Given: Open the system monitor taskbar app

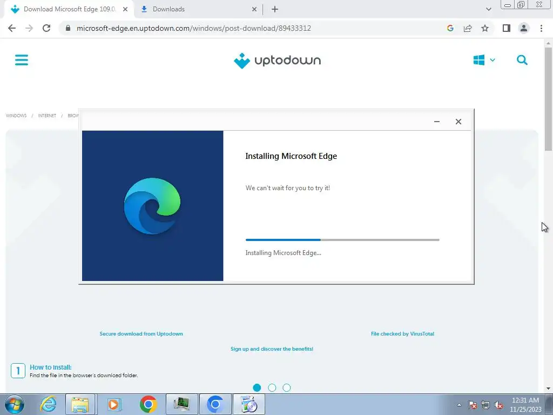Looking at the screenshot, I should pyautogui.click(x=181, y=404).
